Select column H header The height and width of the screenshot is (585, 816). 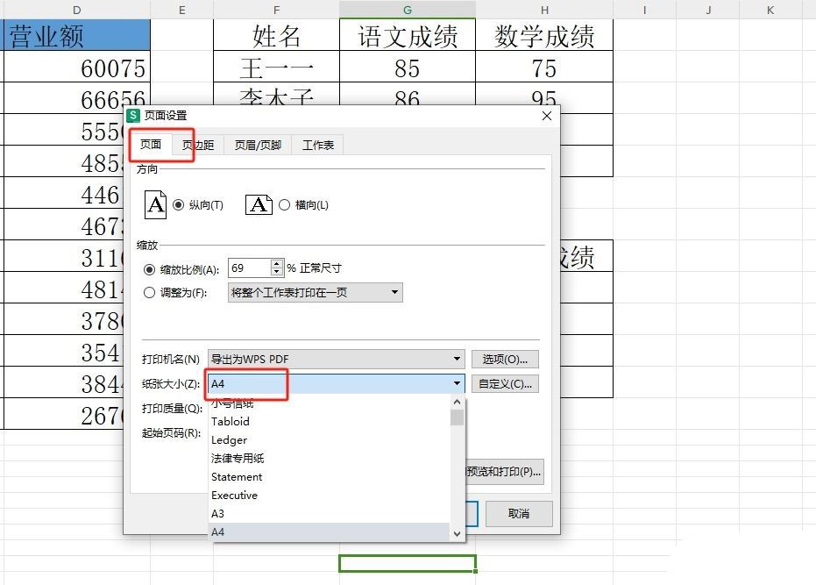(544, 10)
